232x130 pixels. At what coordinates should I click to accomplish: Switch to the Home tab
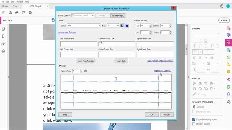pyautogui.click(x=5, y=6)
